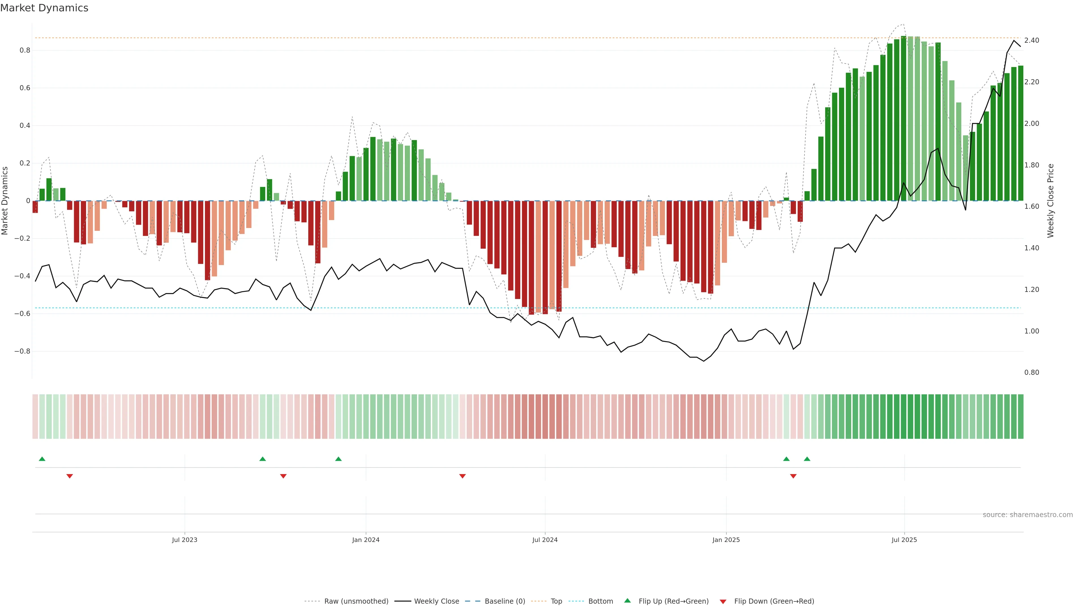This screenshot has width=1087, height=611.
Task: Click the source: sharemaestro.com text
Action: coord(1028,515)
